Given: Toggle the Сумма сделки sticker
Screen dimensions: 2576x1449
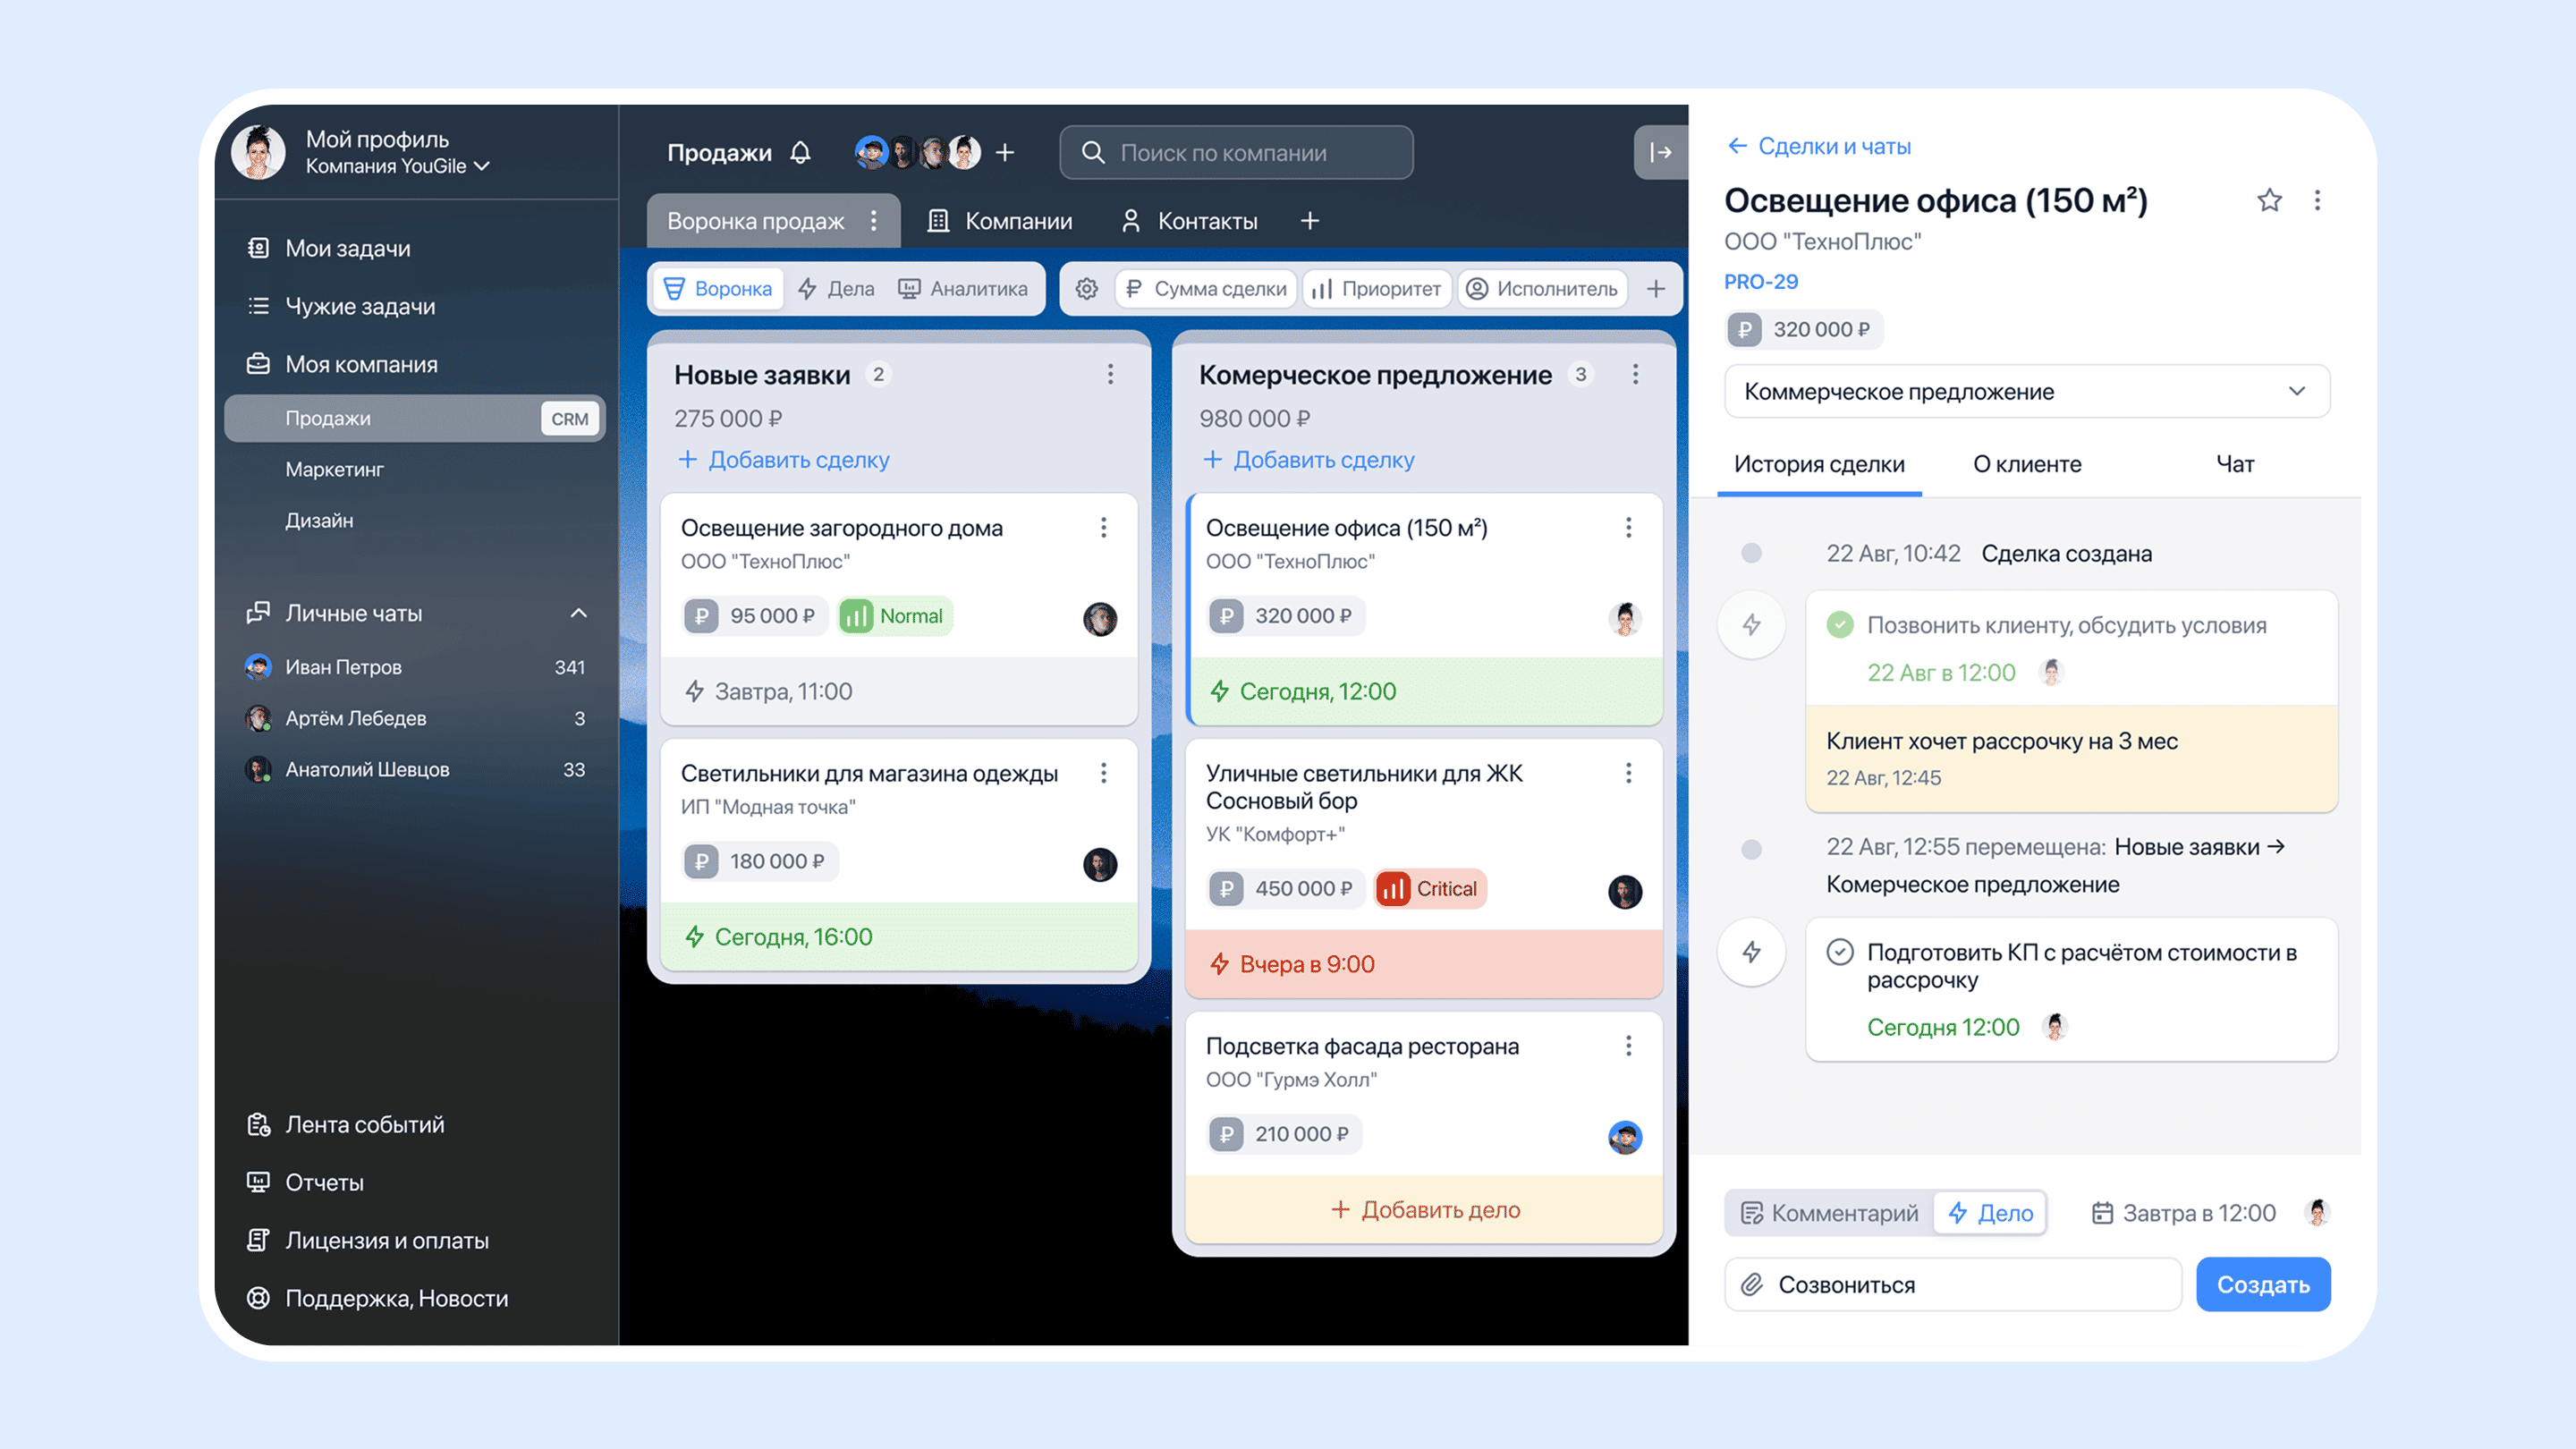Looking at the screenshot, I should point(1206,289).
